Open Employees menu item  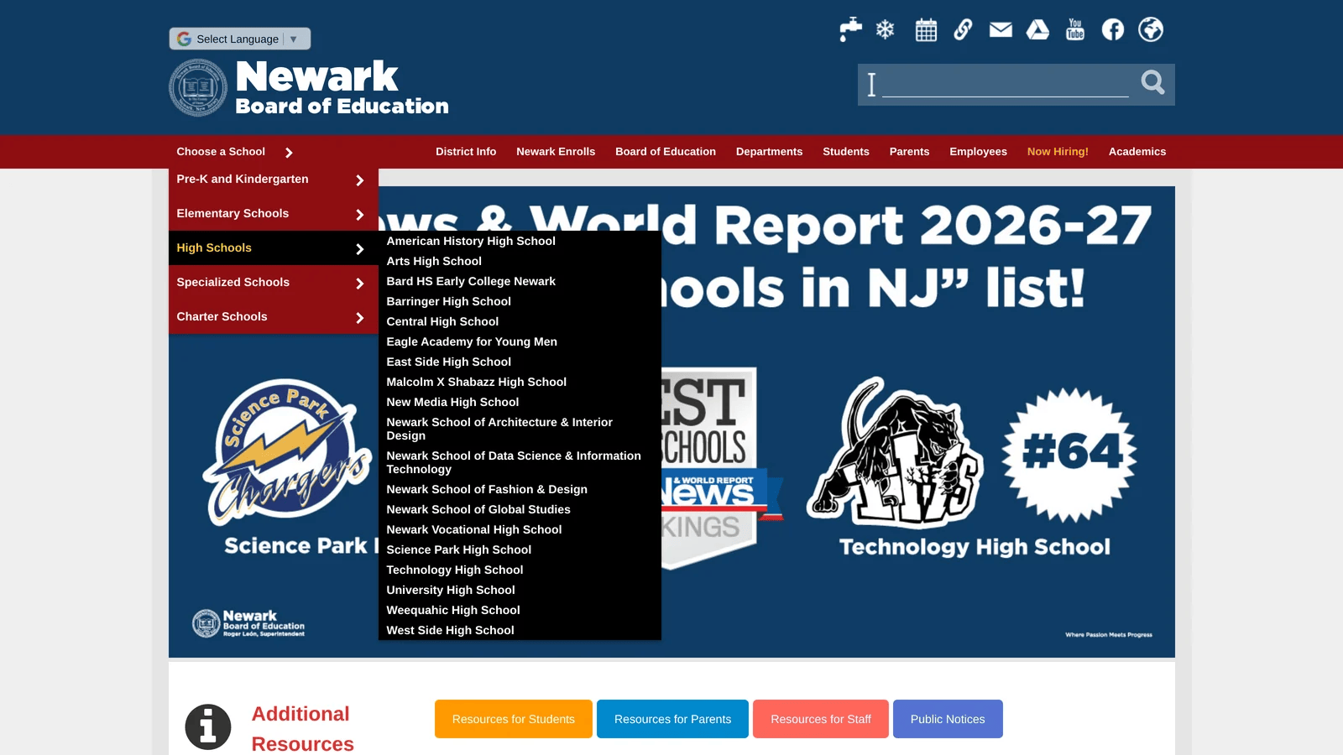[978, 152]
